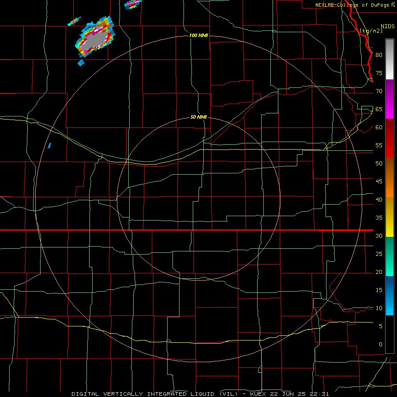This screenshot has width=397, height=397.
Task: Click the 15 value on the scale
Action: pos(379,290)
